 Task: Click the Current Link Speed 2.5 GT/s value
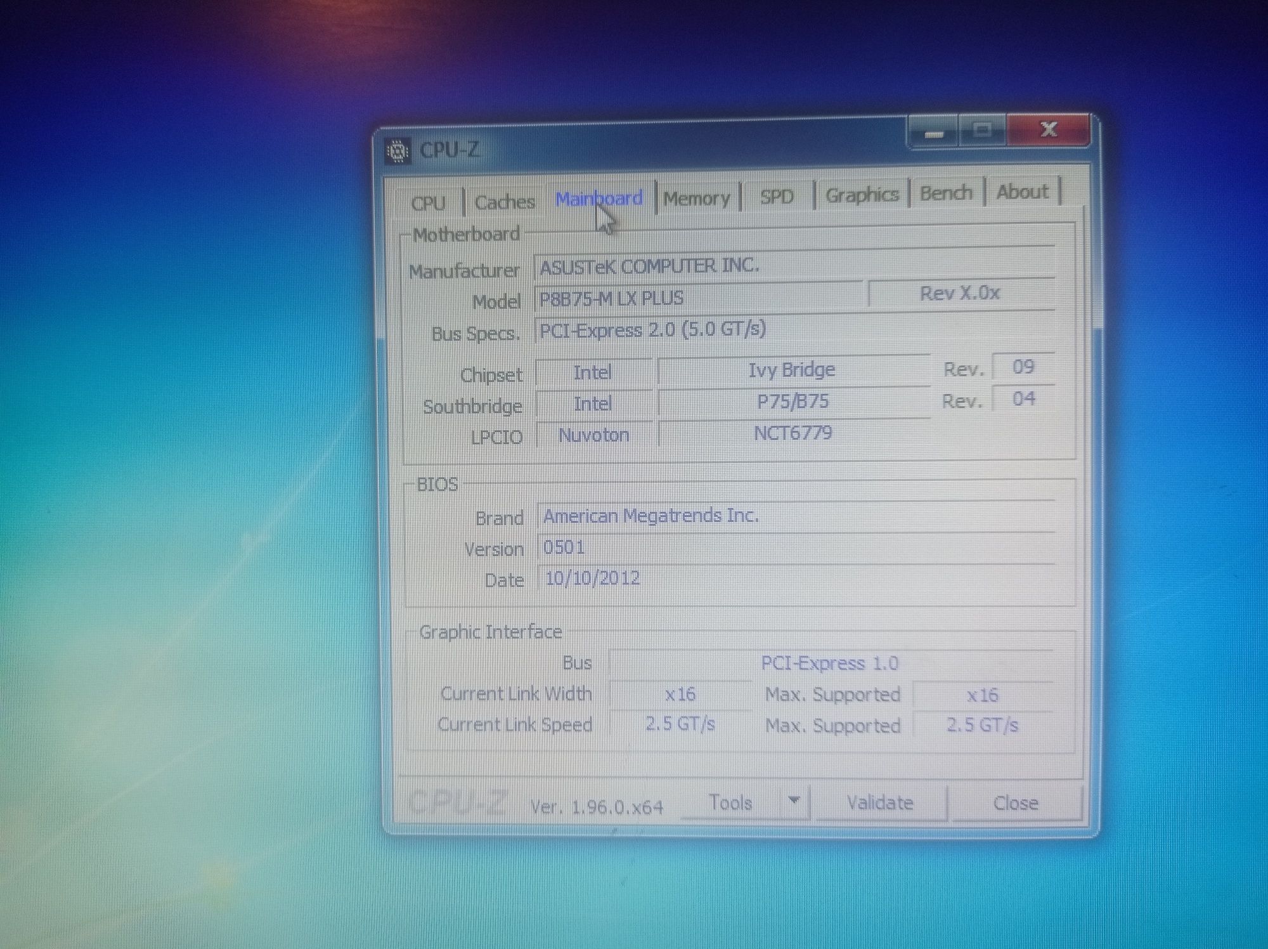point(680,724)
